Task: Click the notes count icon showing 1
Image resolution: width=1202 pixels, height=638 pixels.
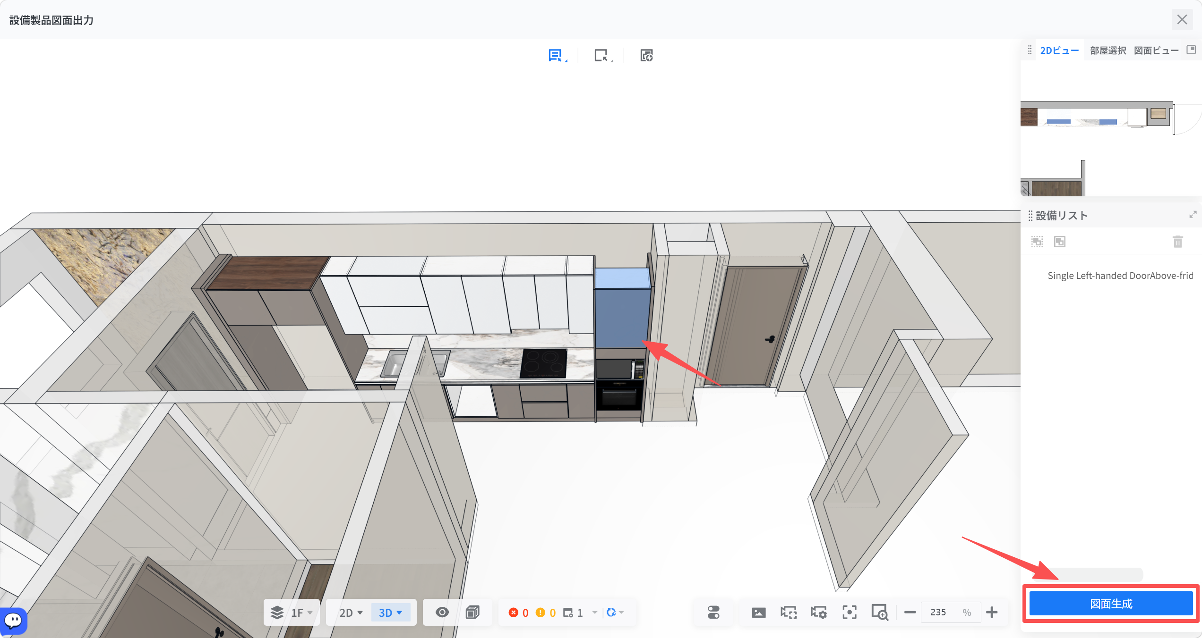Action: [573, 613]
